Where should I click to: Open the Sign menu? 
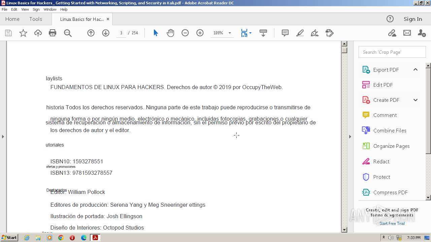tap(36, 9)
